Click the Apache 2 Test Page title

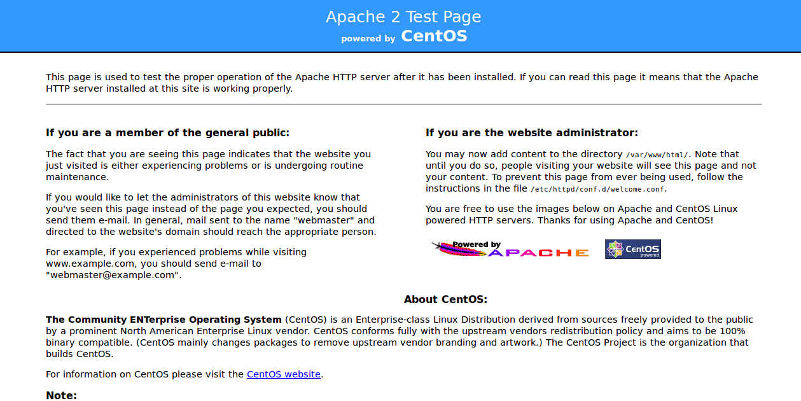tap(403, 17)
